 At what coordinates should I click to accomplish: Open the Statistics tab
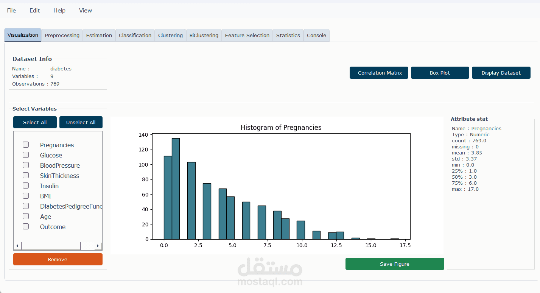tap(288, 36)
